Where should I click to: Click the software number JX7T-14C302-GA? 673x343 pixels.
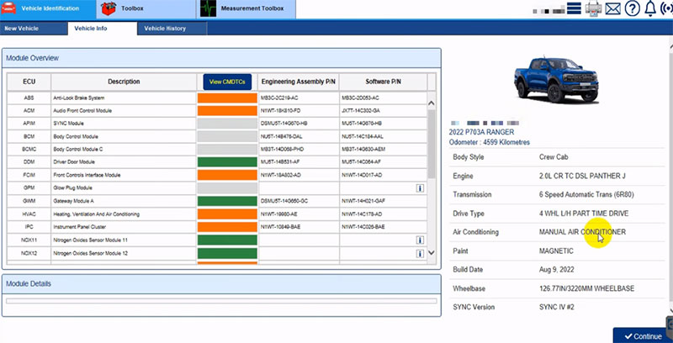click(x=361, y=111)
